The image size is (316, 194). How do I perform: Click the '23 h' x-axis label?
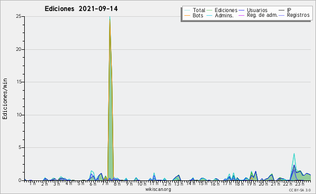point(300,184)
